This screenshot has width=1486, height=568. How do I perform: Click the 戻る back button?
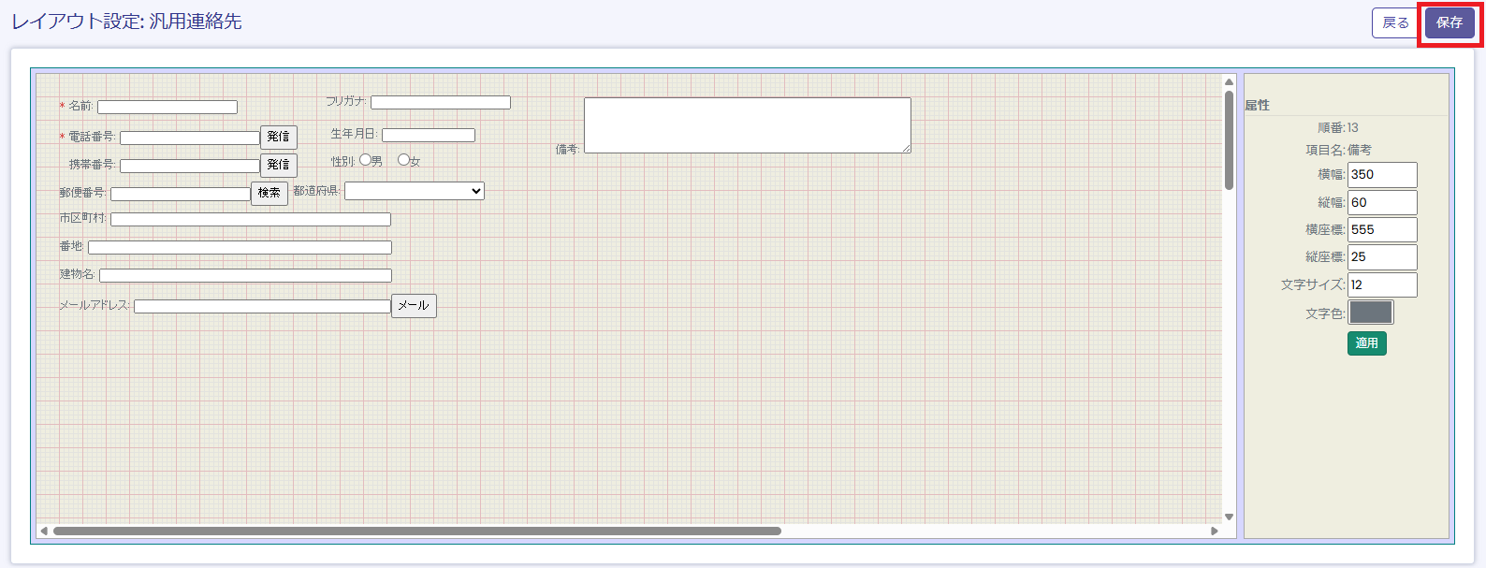(1395, 22)
